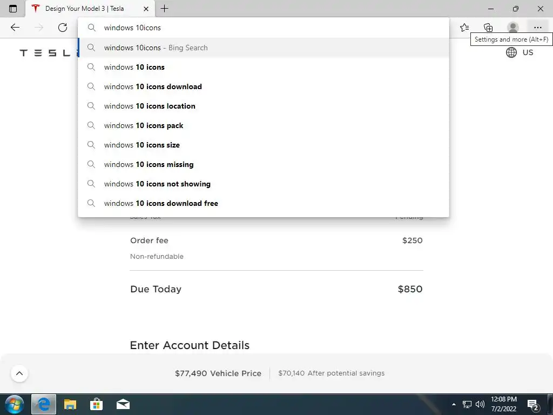The height and width of the screenshot is (415, 553).
Task: Reload the Tesla page
Action: (x=63, y=28)
